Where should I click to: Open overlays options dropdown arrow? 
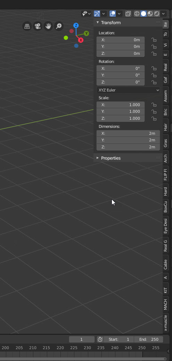click(119, 14)
